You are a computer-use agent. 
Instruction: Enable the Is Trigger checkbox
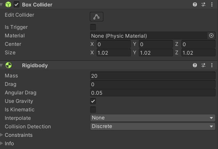click(x=93, y=27)
